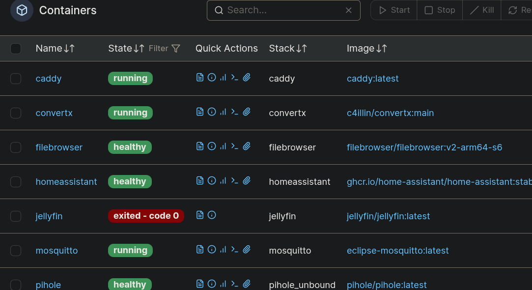Sort the table by Image column
The height and width of the screenshot is (290, 532).
coord(366,49)
